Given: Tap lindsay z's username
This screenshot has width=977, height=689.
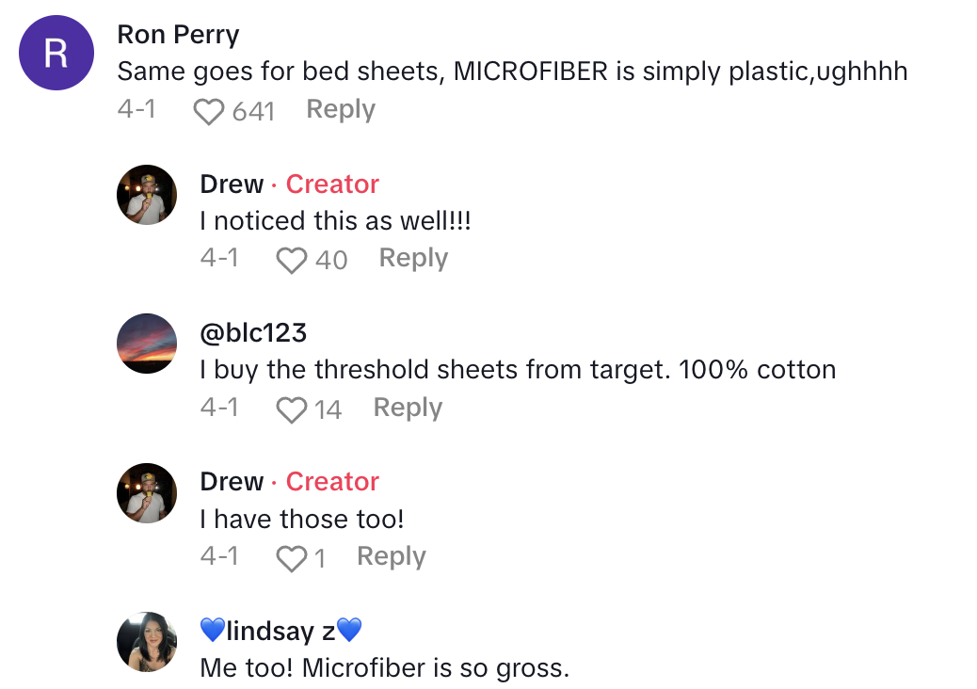Looking at the screenshot, I should (x=280, y=631).
